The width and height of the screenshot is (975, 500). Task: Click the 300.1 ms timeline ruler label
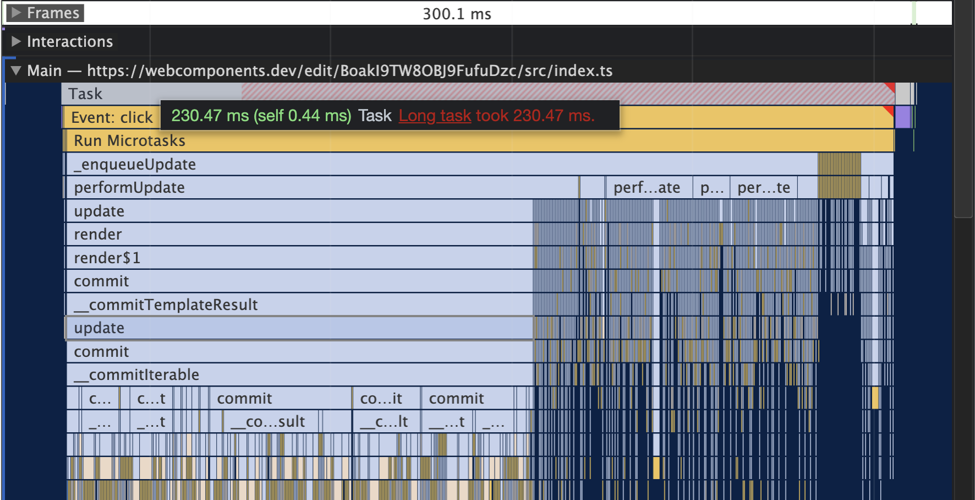tap(457, 14)
